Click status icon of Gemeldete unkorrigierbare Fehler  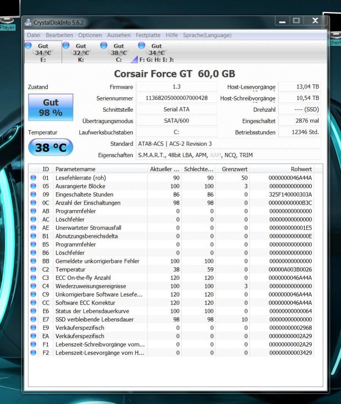(33, 261)
